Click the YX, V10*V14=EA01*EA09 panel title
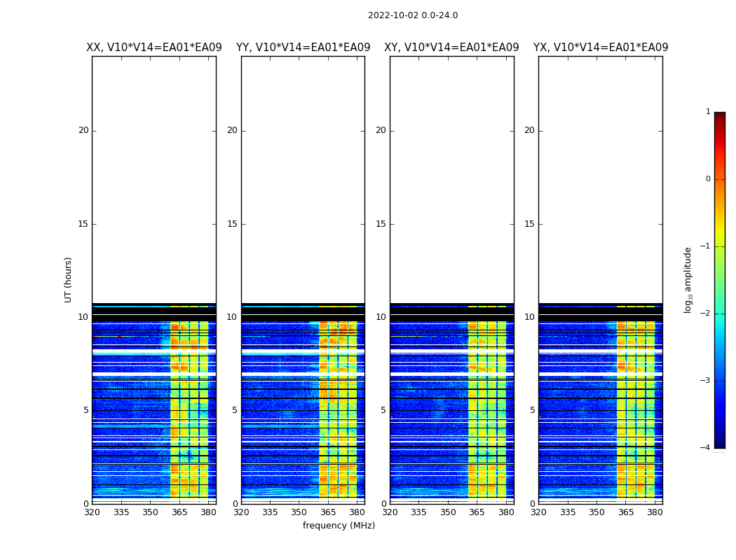 tap(600, 48)
